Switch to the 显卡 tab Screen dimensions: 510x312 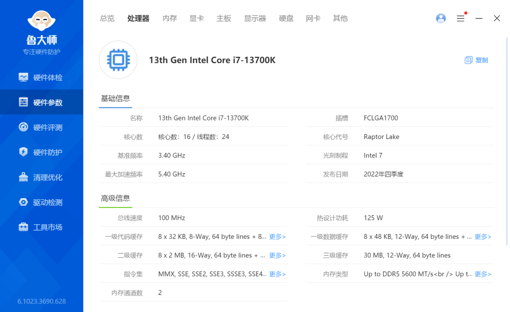click(x=197, y=19)
